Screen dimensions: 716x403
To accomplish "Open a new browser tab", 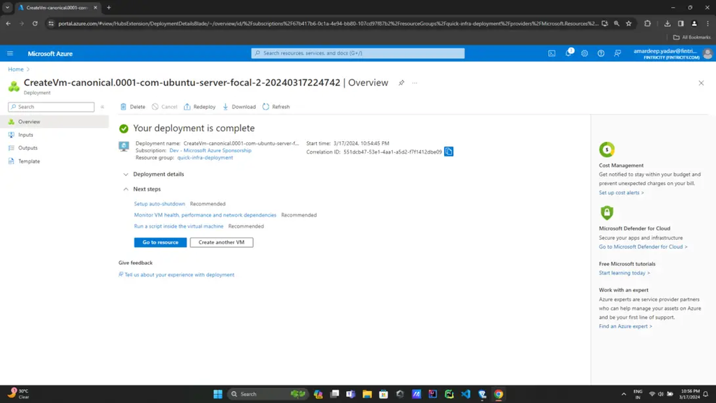I will pyautogui.click(x=108, y=7).
